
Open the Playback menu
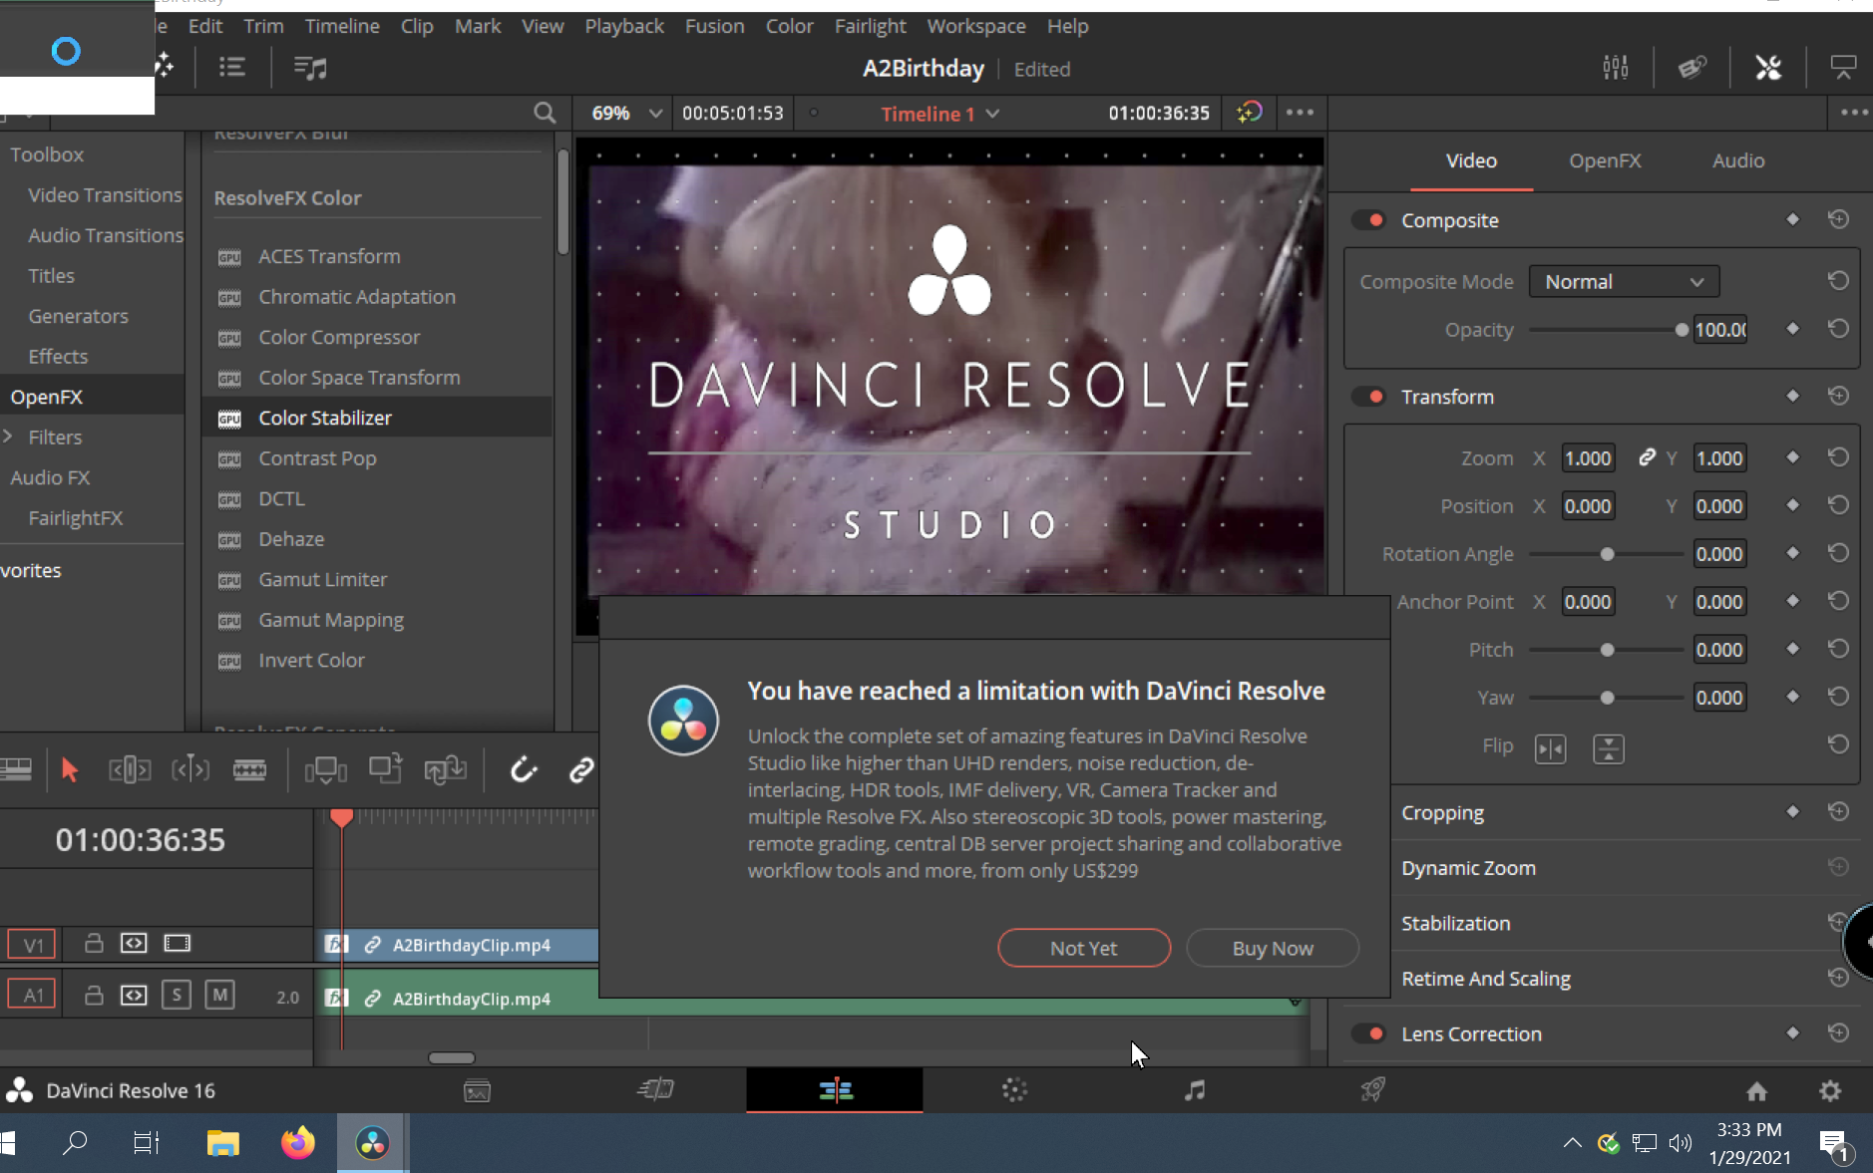pos(623,26)
